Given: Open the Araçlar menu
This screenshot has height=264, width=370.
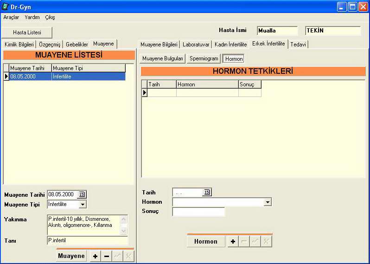Looking at the screenshot, I should pos(11,17).
